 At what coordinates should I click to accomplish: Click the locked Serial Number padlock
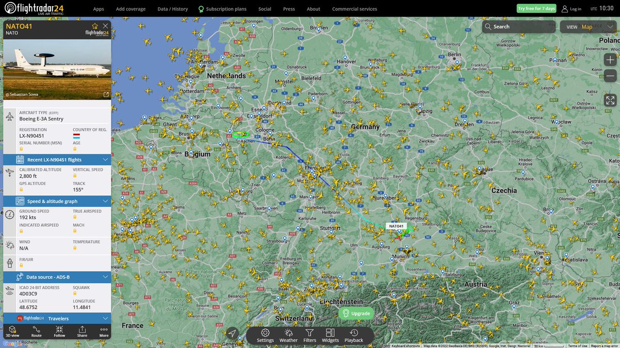[21, 149]
